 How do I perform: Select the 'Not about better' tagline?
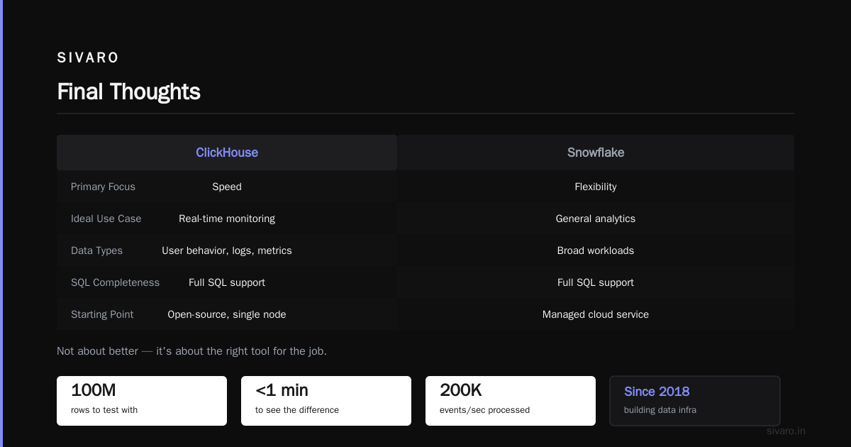click(191, 351)
